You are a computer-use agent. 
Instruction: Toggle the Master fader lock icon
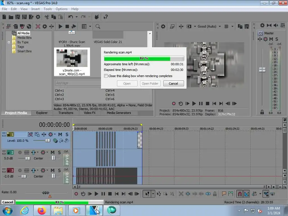point(262,112)
